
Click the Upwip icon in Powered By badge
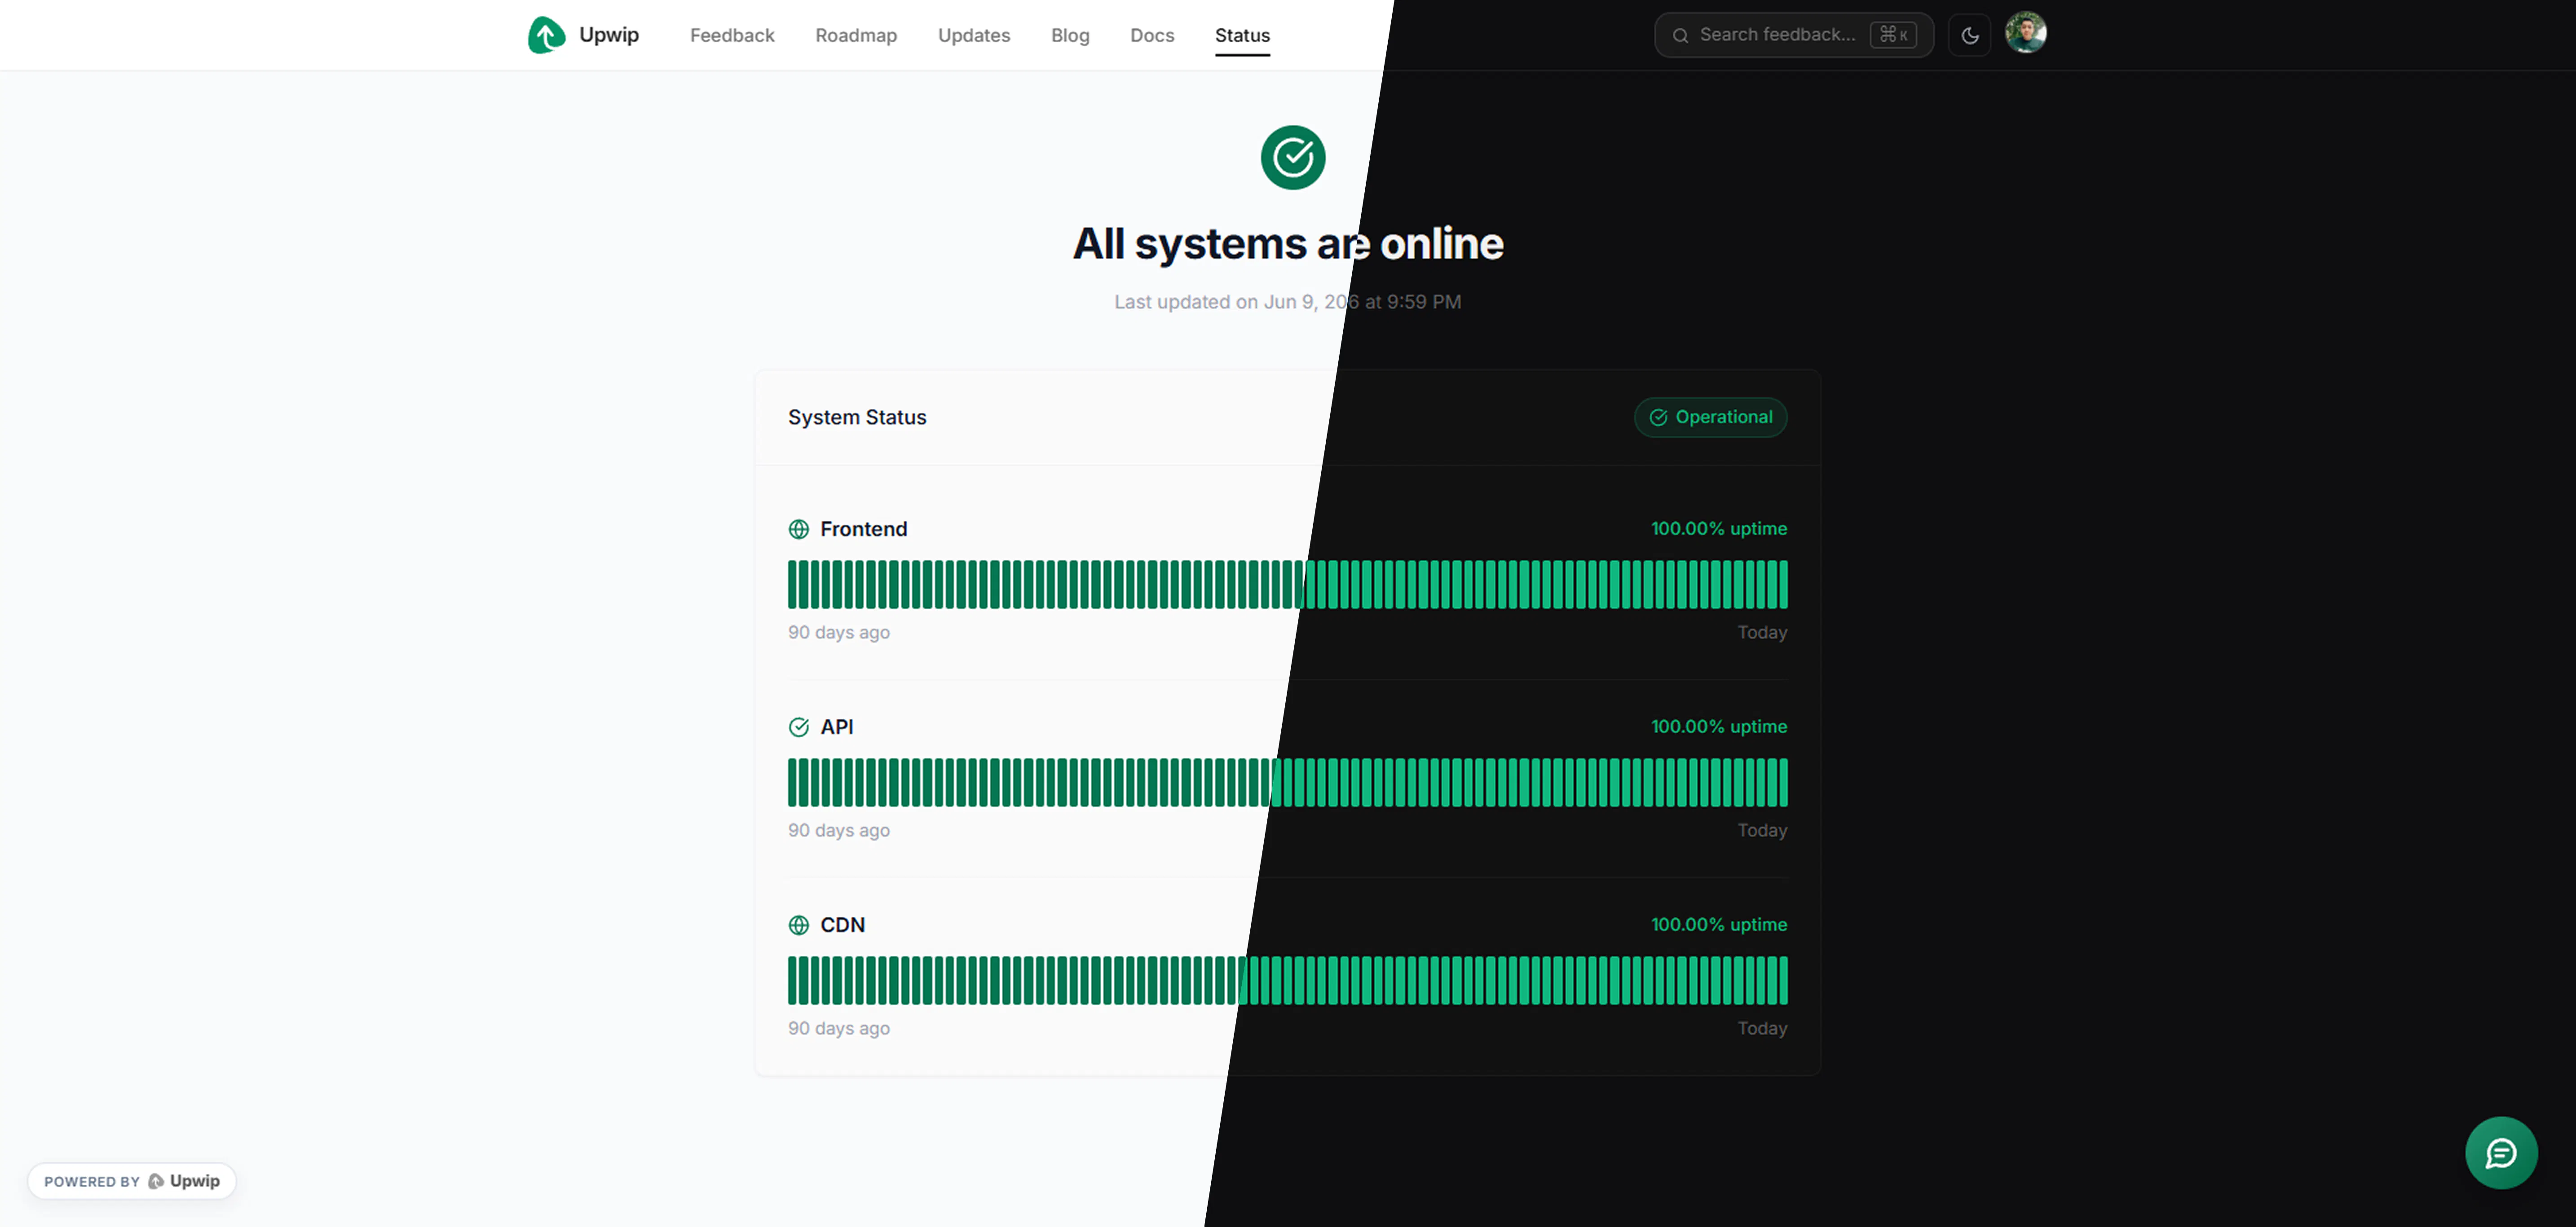click(156, 1181)
